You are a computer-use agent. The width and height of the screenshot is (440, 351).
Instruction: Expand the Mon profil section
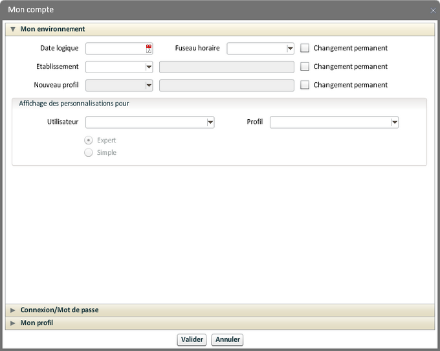point(36,323)
